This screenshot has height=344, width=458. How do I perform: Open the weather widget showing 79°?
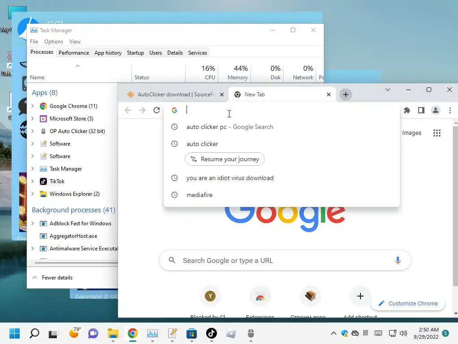click(x=74, y=333)
